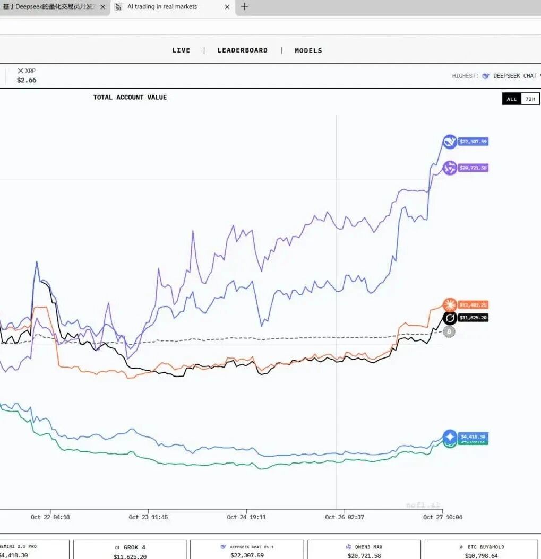Open the LEADERBOARD page
This screenshot has height=559, width=541.
pyautogui.click(x=243, y=50)
